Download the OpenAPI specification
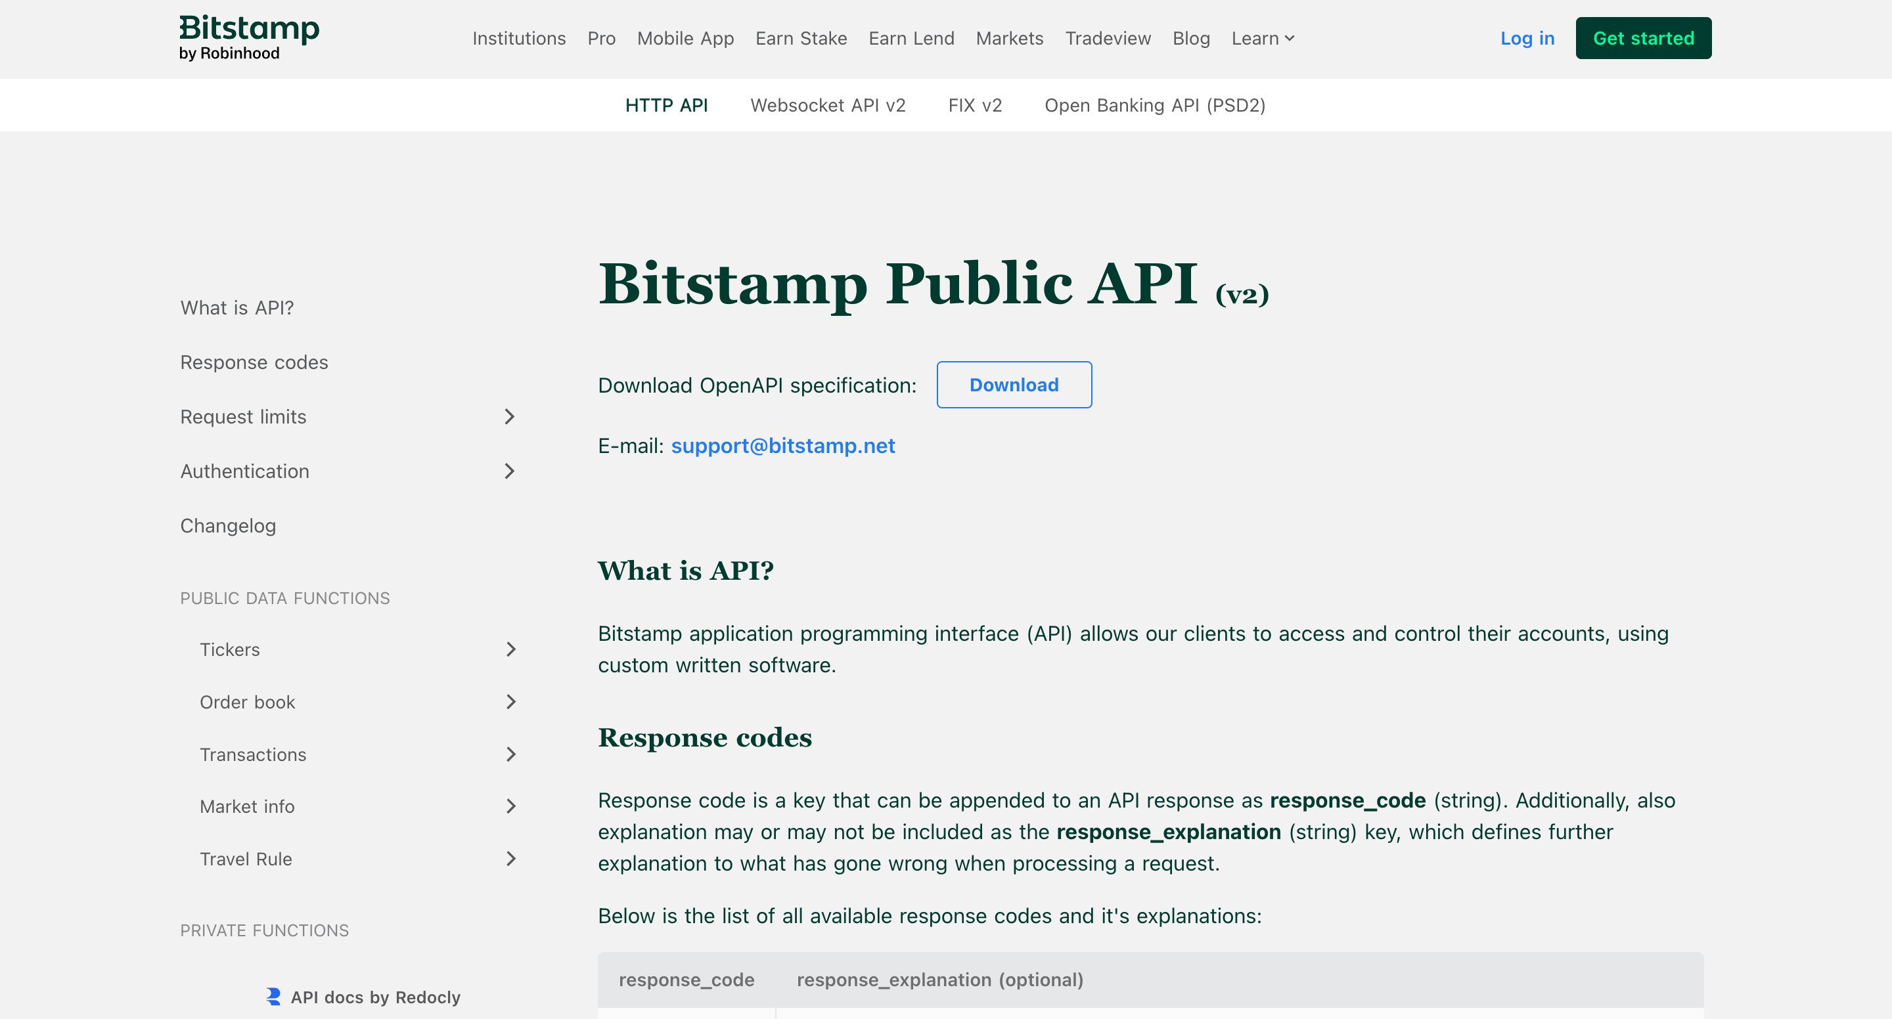Screen dimensions: 1892x1019 1014,385
